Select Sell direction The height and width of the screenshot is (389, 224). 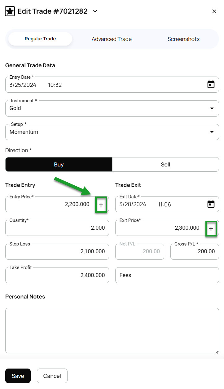click(x=165, y=165)
